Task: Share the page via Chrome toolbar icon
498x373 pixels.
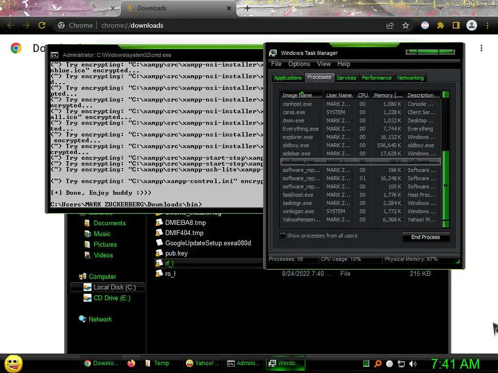Action: tap(390, 25)
